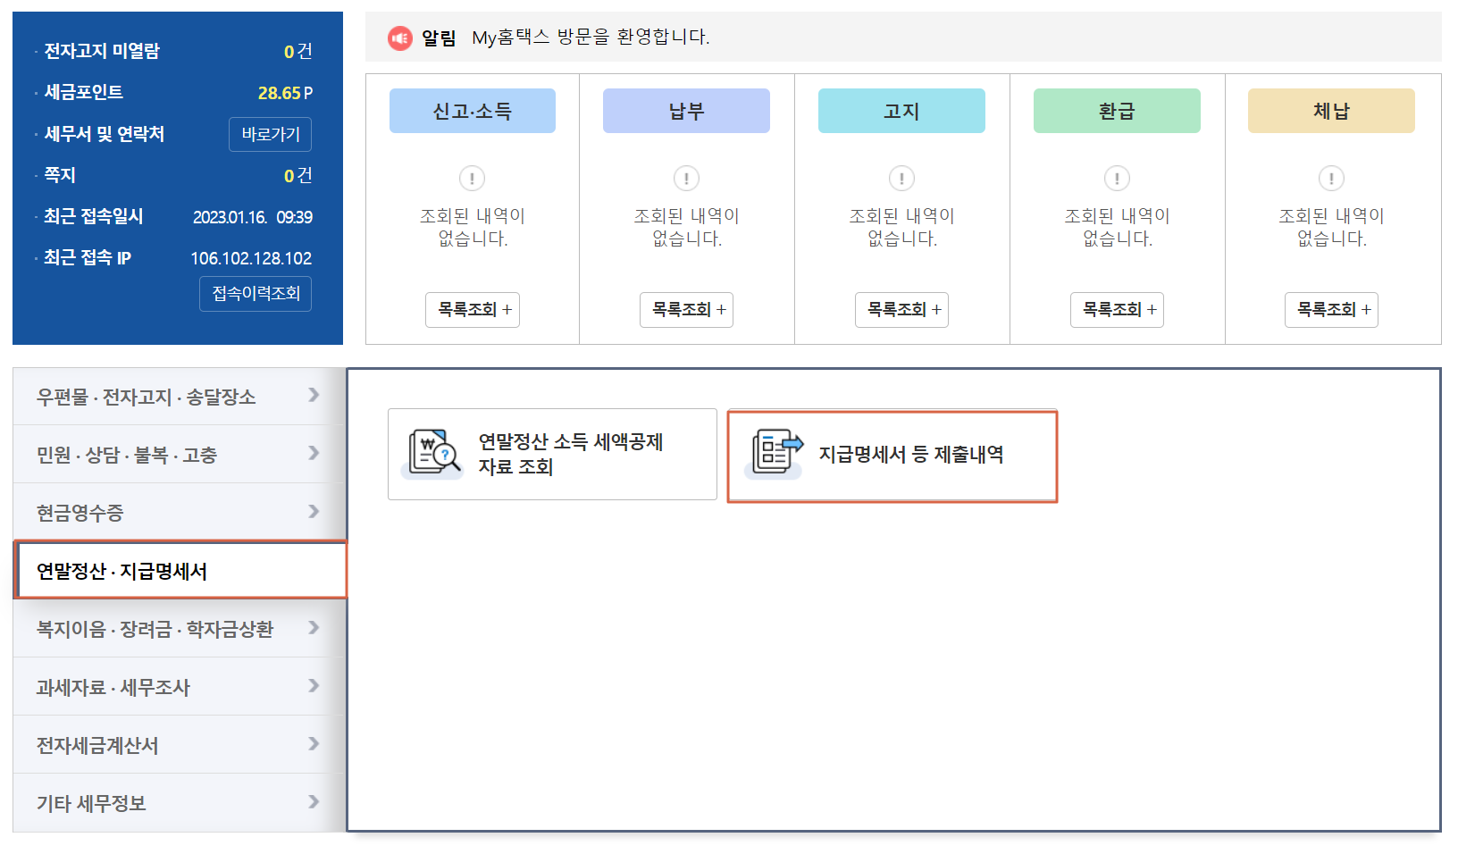1458x854 pixels.
Task: Select the 신고·소득 category header
Action: (473, 111)
